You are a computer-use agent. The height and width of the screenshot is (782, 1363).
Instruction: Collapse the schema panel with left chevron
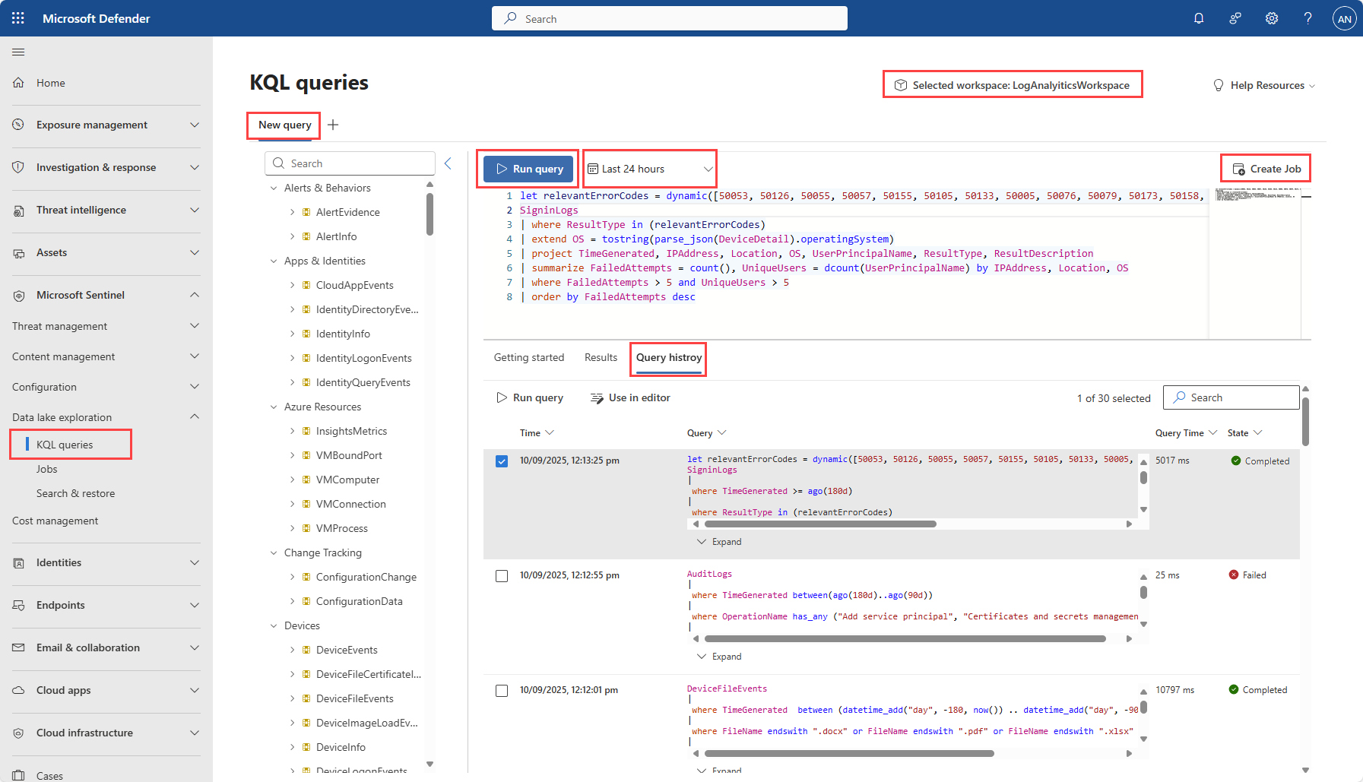coord(448,163)
